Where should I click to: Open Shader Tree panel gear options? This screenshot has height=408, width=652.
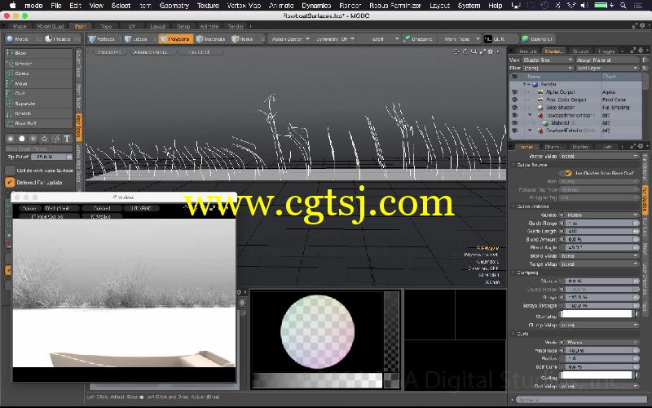coord(641,51)
